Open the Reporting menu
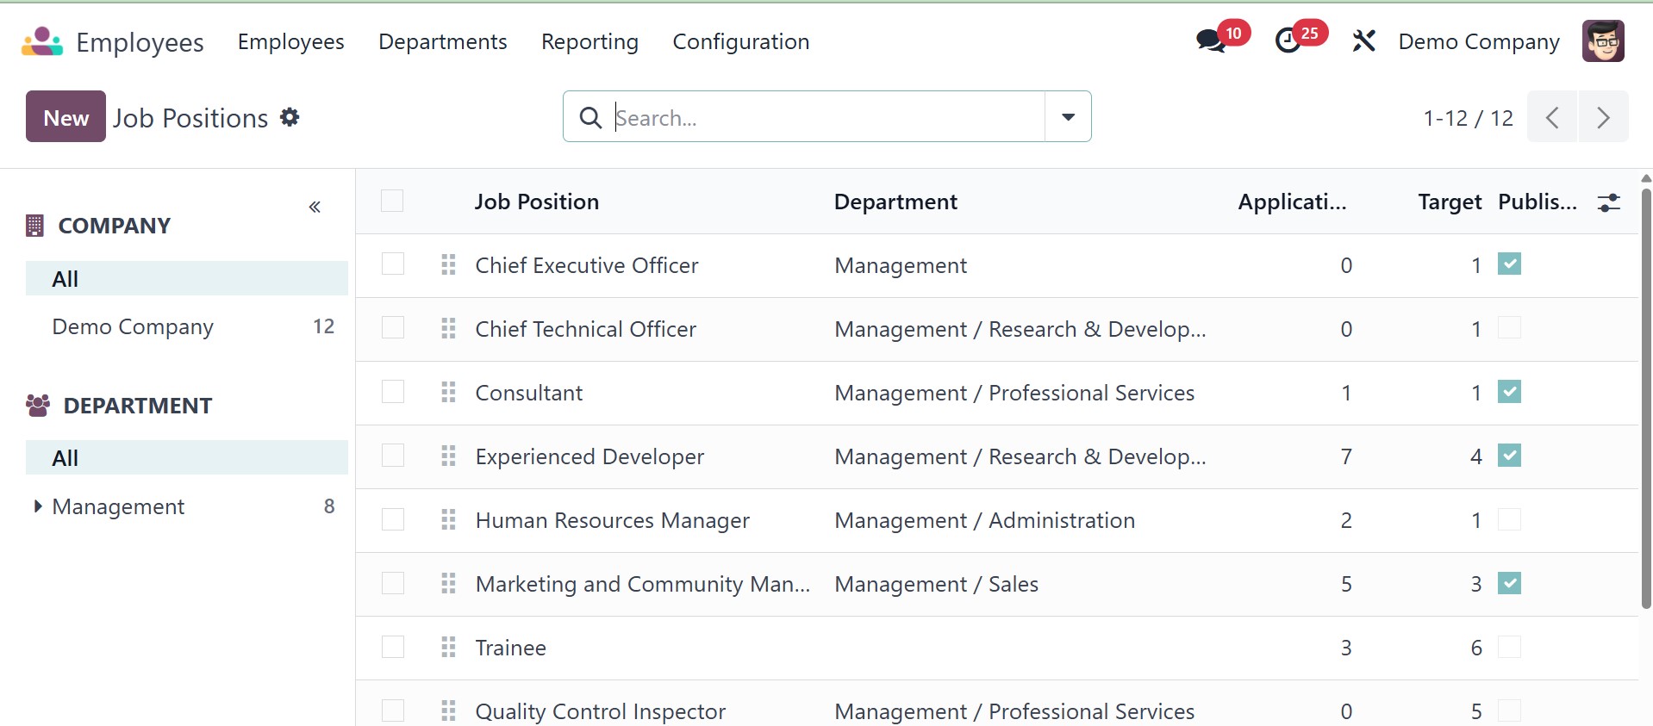Image resolution: width=1653 pixels, height=726 pixels. [x=589, y=41]
